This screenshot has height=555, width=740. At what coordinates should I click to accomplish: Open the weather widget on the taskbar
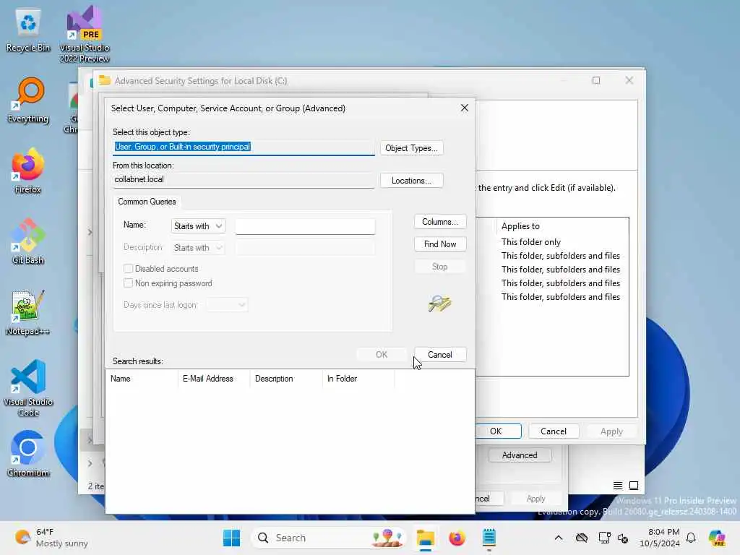pos(51,538)
